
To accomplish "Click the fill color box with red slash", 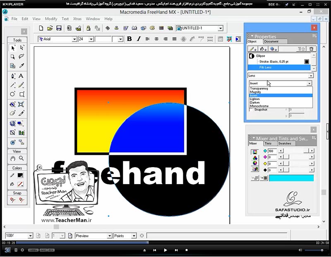I will pos(20,184).
